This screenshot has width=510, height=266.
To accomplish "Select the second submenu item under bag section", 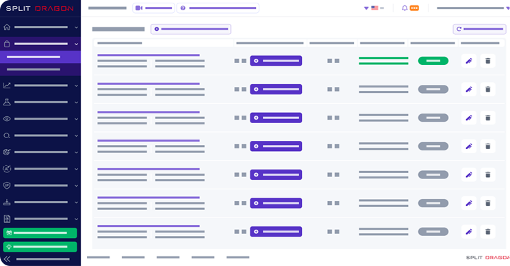I will tap(40, 70).
